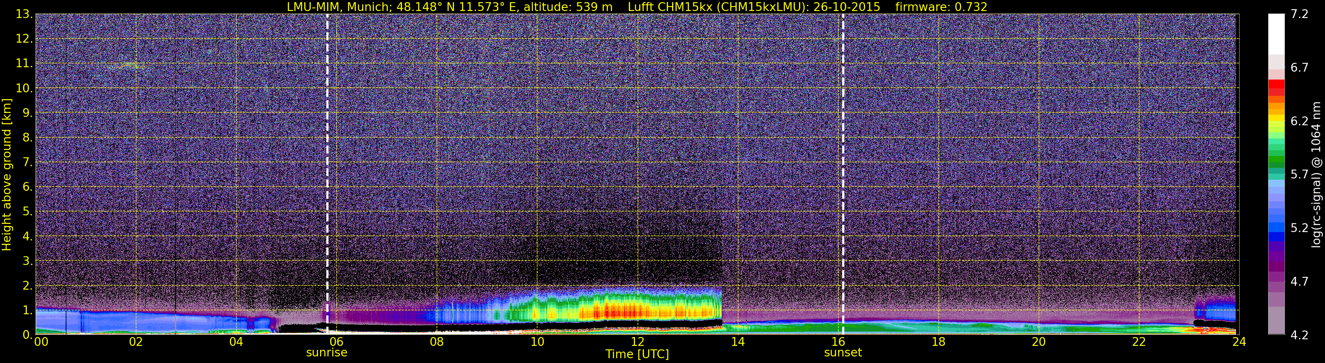Viewport: 1325px width, 363px height.
Task: Click the time axis tick label 04
Action: 236,342
